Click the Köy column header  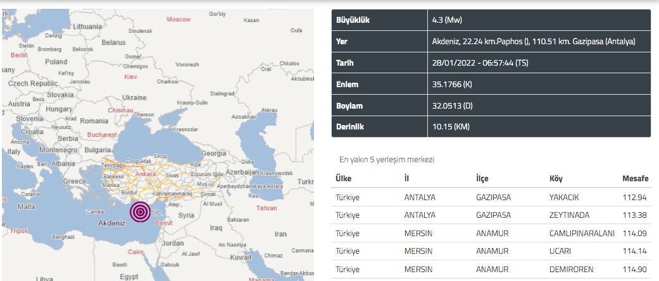click(556, 179)
